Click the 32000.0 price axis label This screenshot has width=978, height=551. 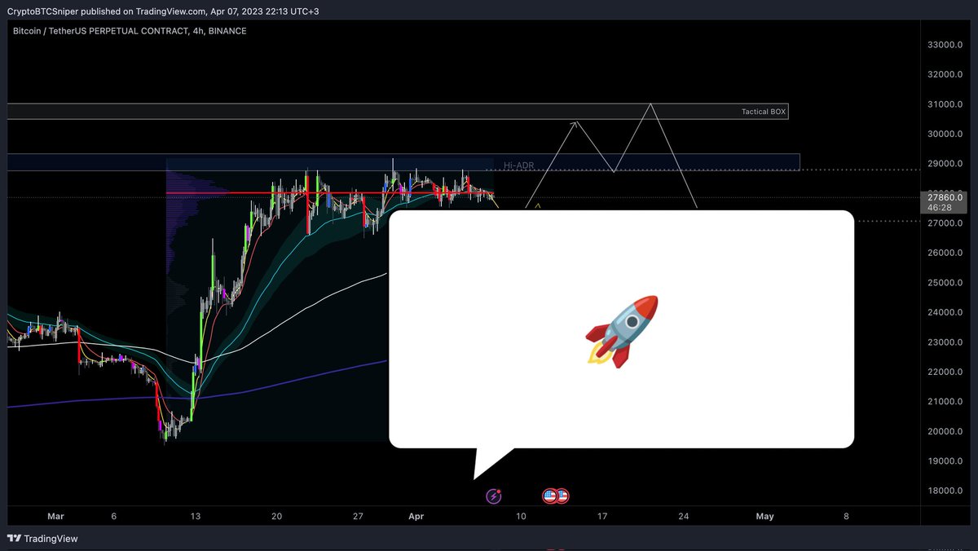pyautogui.click(x=945, y=75)
